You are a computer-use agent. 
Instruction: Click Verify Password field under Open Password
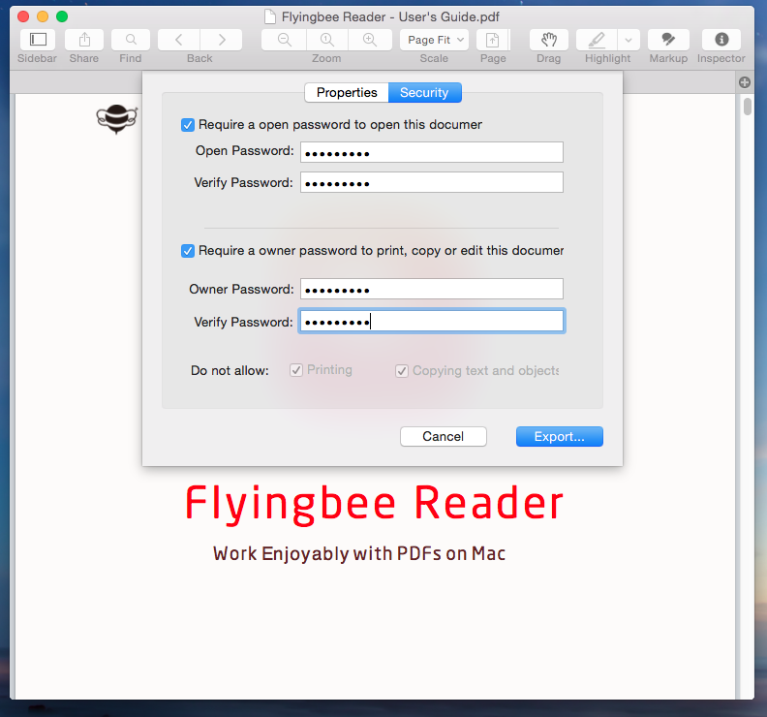pyautogui.click(x=432, y=182)
